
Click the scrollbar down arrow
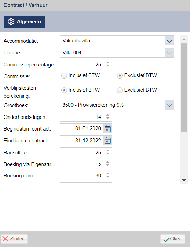click(184, 180)
